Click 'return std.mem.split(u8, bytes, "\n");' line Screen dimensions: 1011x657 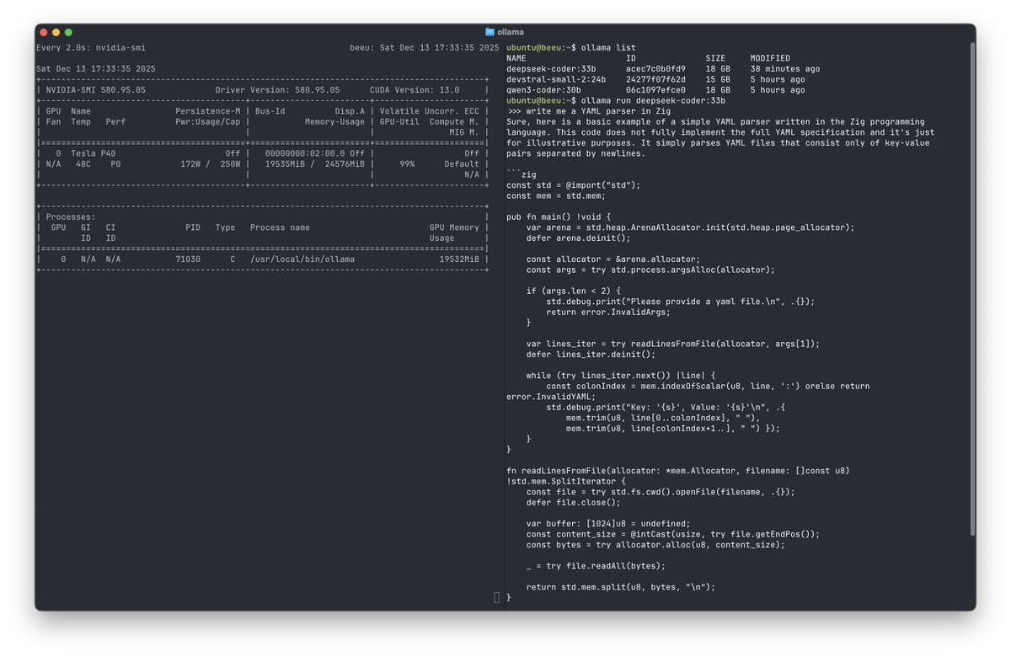(x=621, y=587)
